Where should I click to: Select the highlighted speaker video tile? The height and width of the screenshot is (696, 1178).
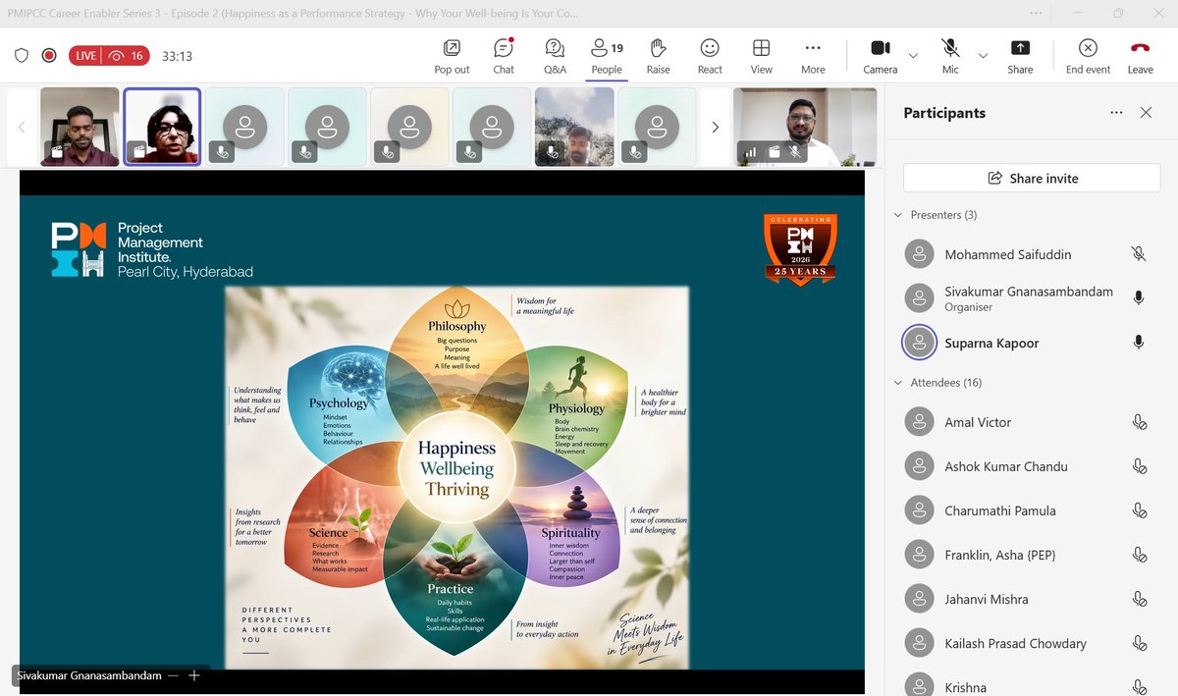[162, 127]
